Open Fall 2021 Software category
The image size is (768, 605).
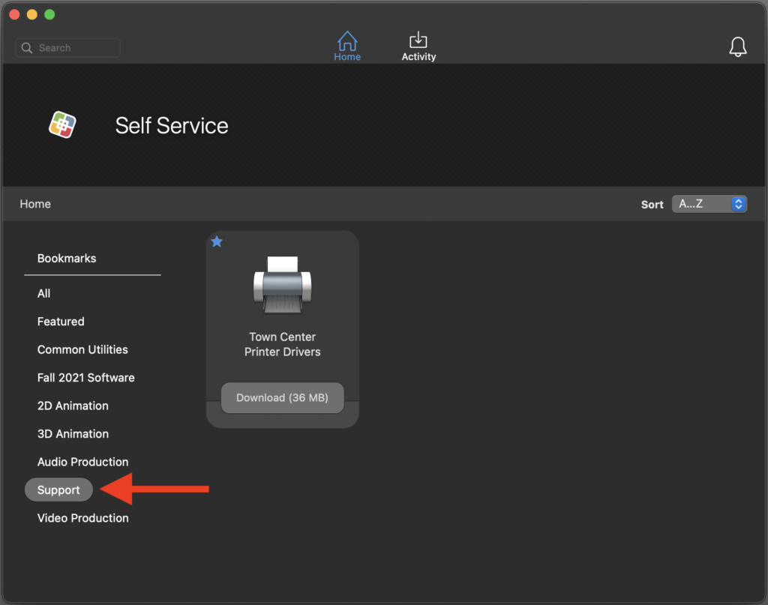tap(85, 378)
